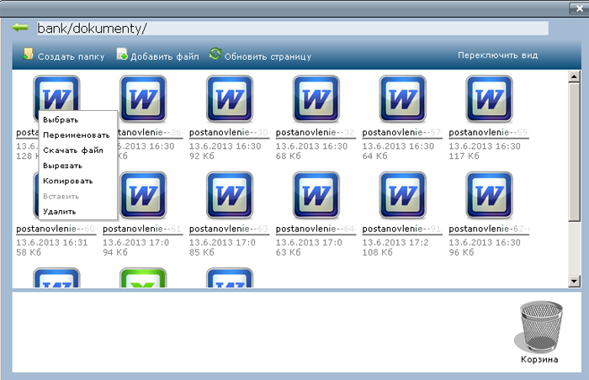Click the vertical scrollbar thumb
Viewport: 589px width, 380px height.
point(574,151)
